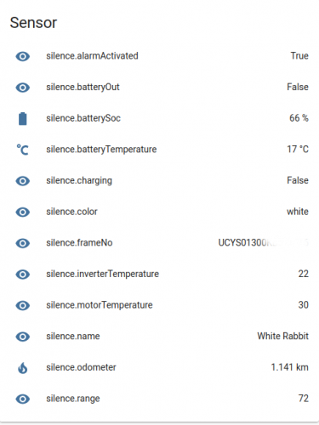Click the eye icon beside silence.alarmActivated
This screenshot has height=425, width=319.
coord(23,56)
